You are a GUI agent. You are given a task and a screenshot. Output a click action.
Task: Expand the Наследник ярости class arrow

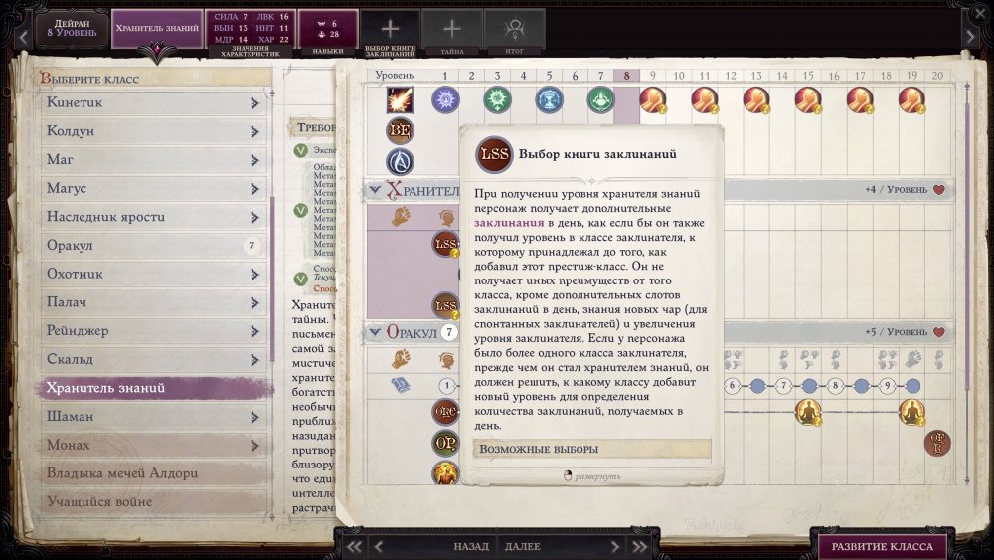pos(254,217)
